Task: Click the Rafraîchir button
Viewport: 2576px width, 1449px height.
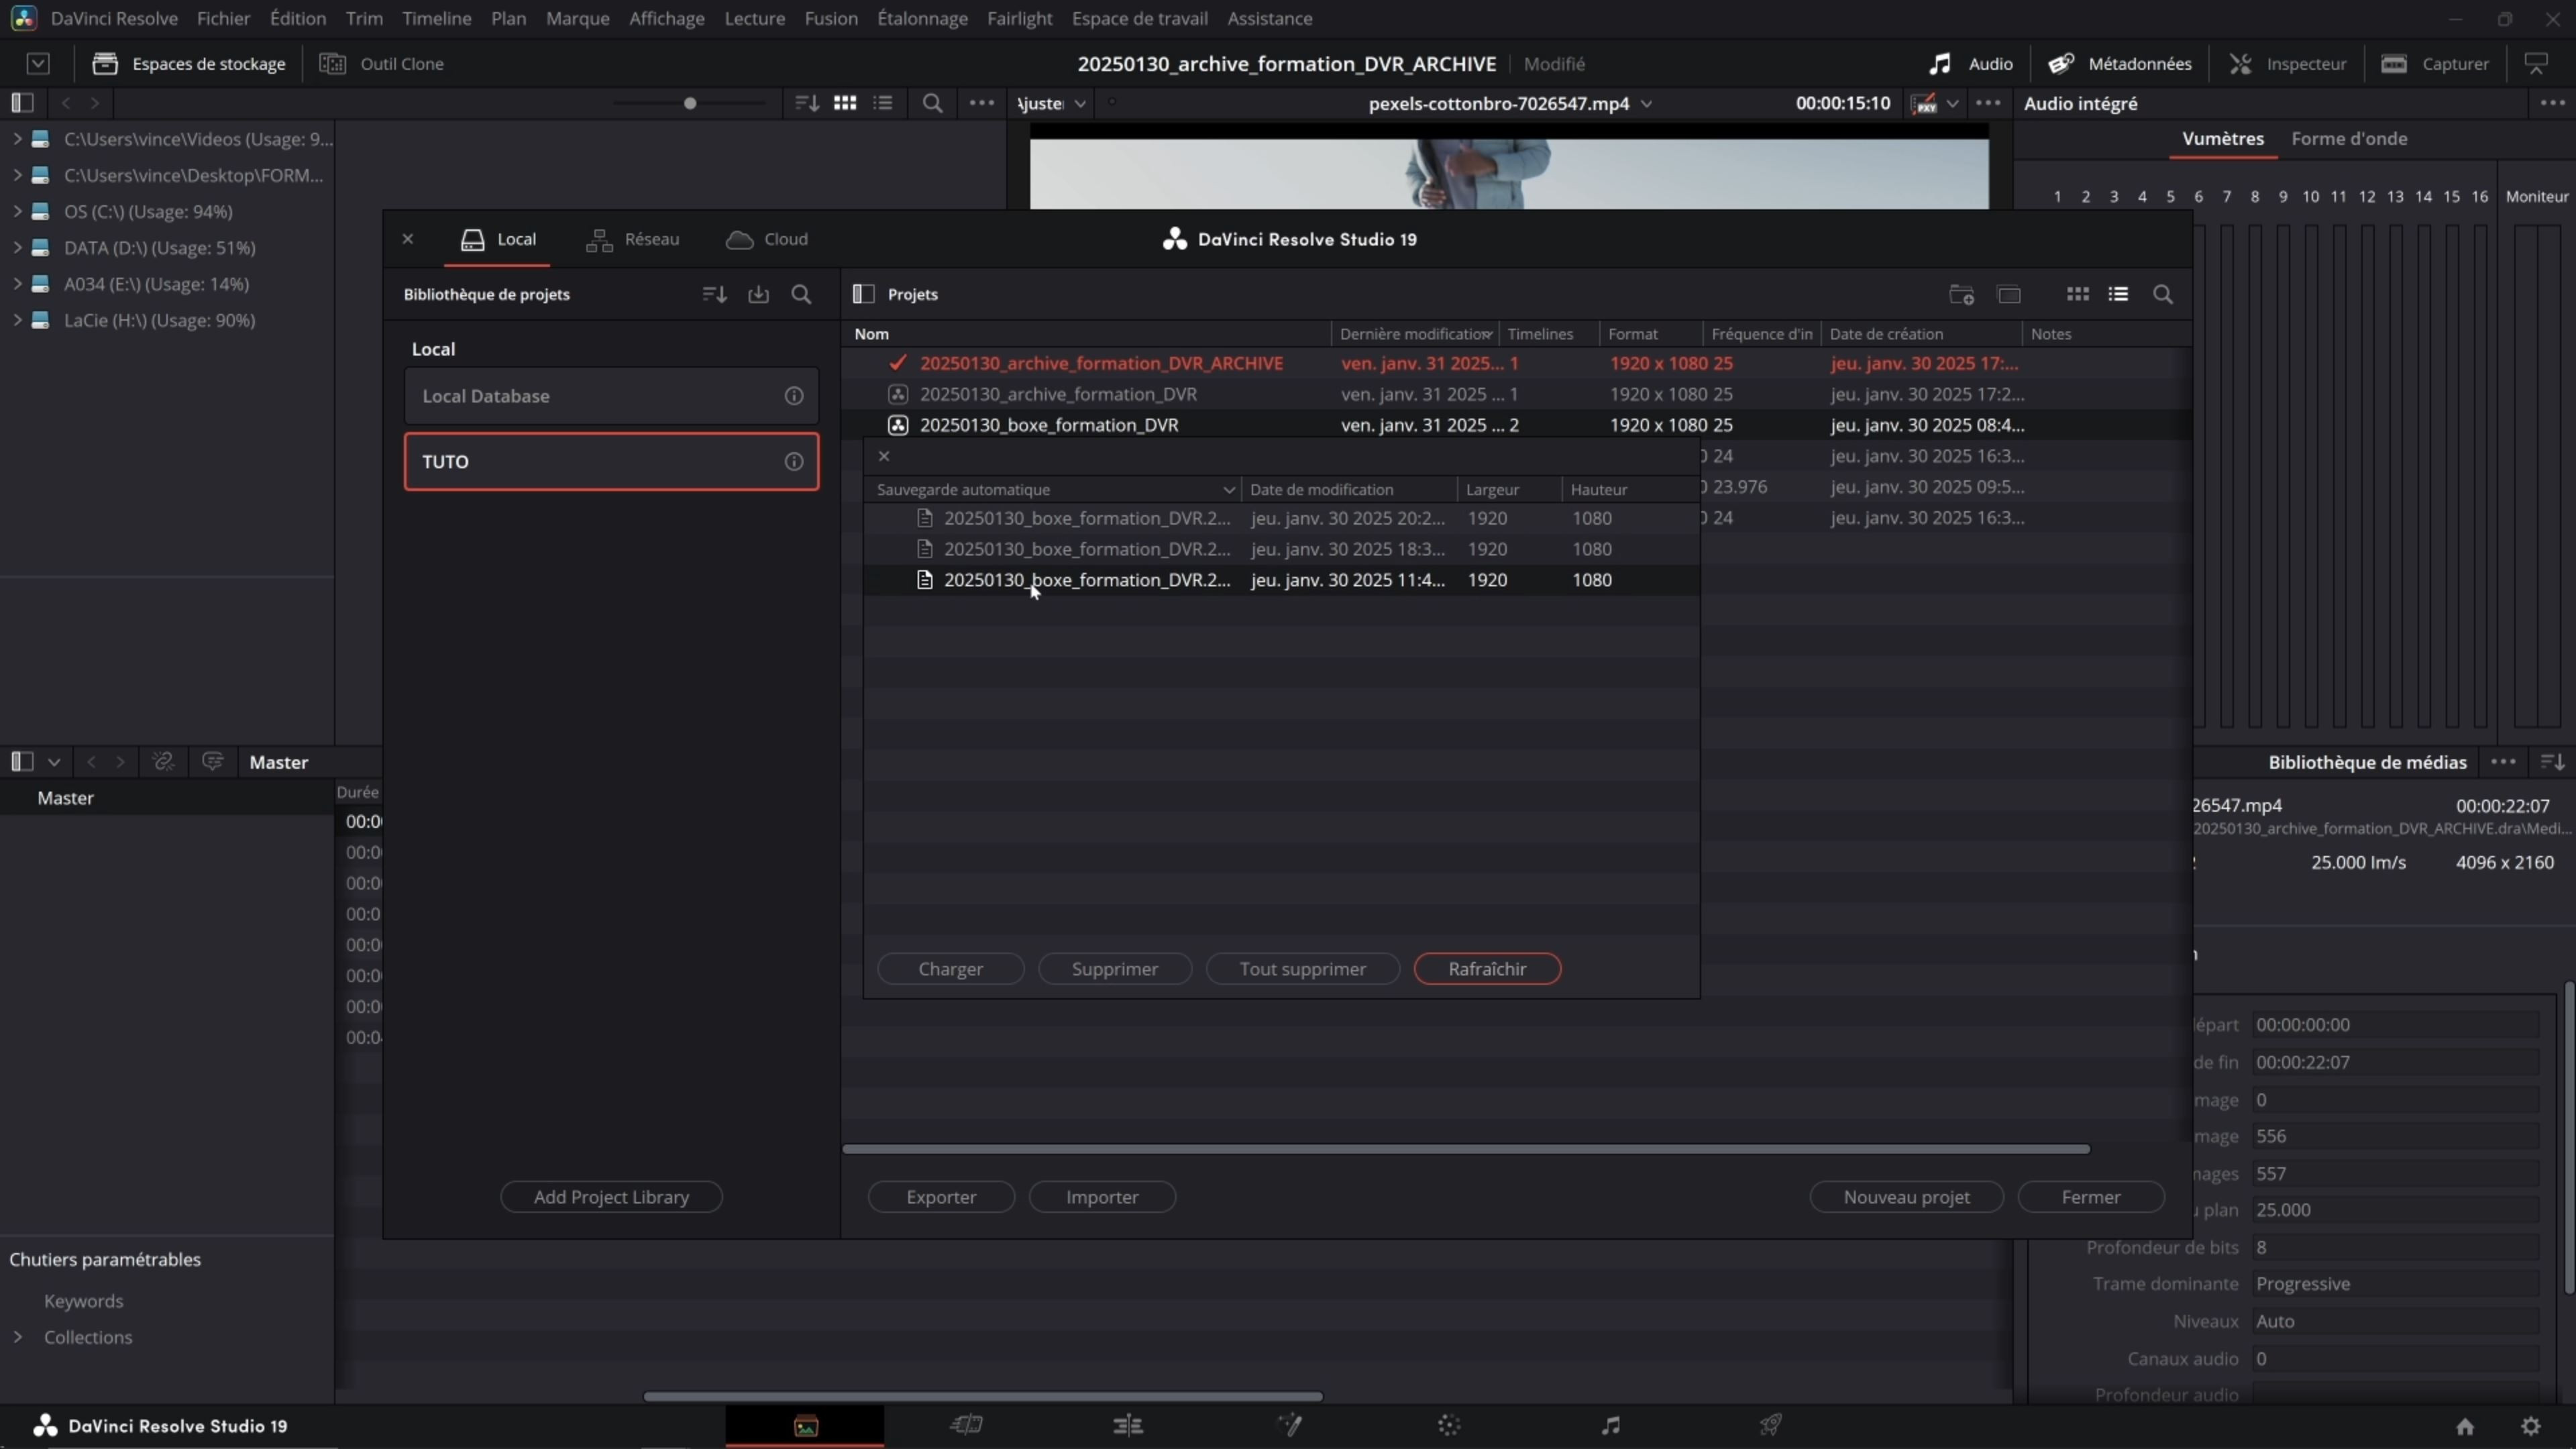Action: (1487, 969)
